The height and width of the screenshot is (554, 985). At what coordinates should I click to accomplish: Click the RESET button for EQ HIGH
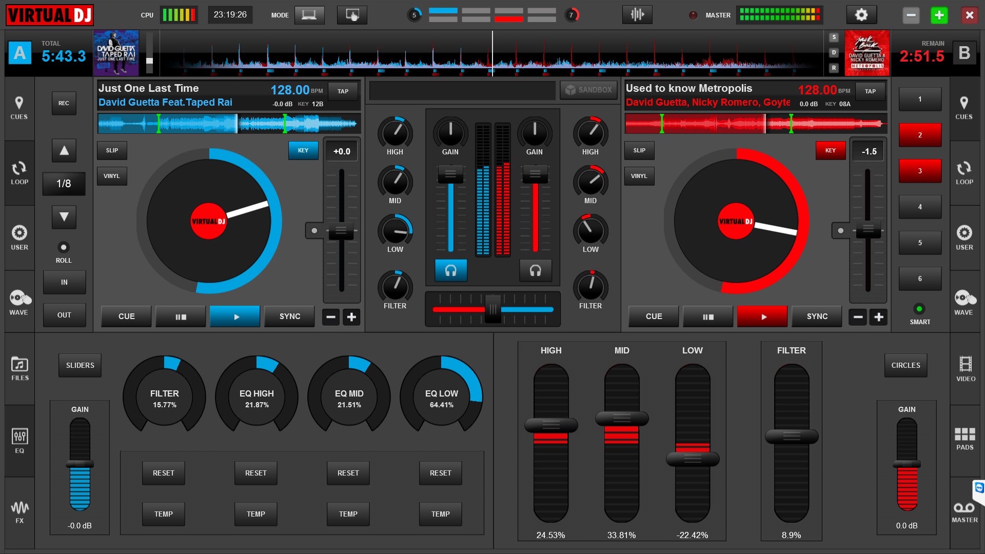(255, 473)
